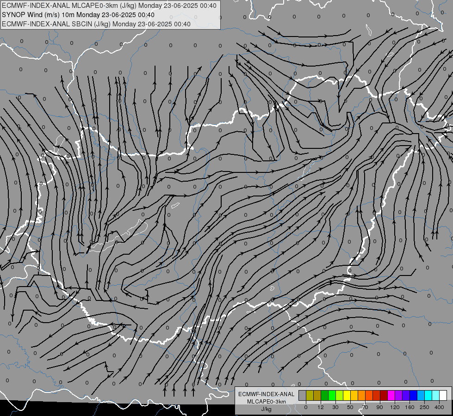
Task: Click the '250' value on the legend scale
Action: point(424,407)
